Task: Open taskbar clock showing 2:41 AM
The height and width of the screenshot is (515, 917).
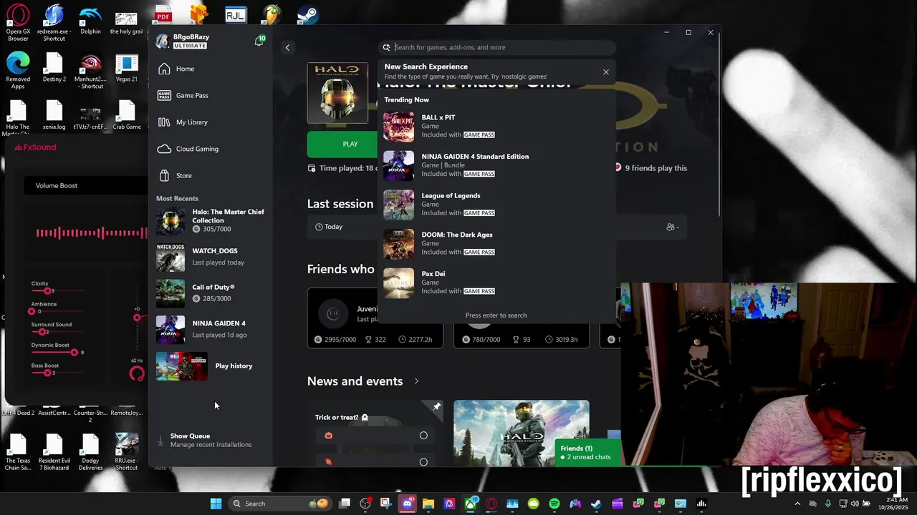Action: (892, 504)
